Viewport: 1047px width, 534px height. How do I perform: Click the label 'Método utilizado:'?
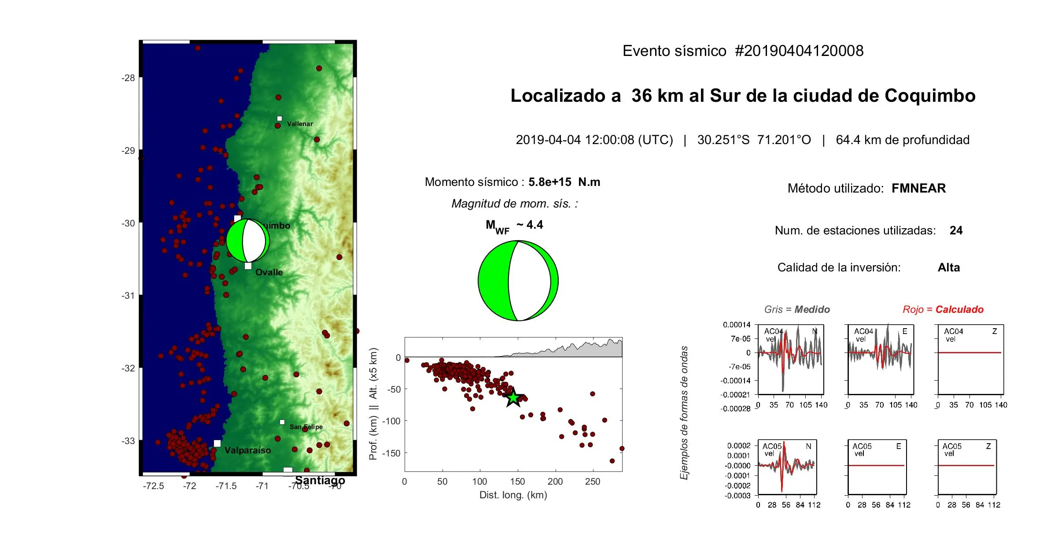[836, 189]
